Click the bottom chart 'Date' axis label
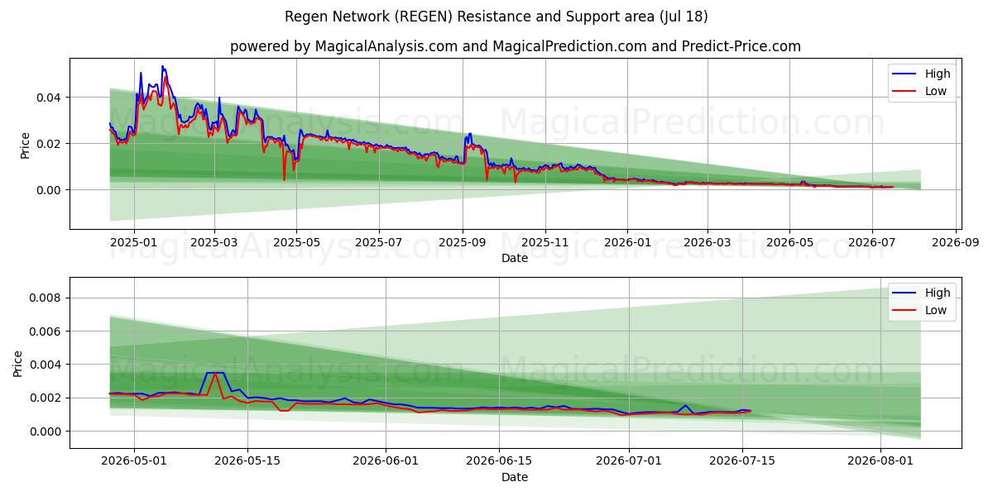The height and width of the screenshot is (496, 993). [515, 478]
